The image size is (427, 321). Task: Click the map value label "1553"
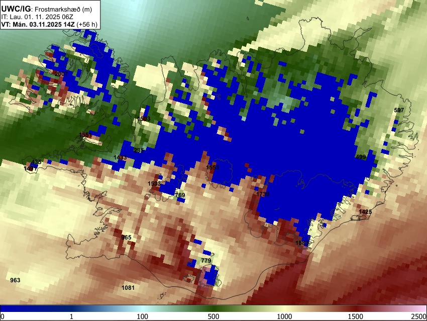pos(212,167)
